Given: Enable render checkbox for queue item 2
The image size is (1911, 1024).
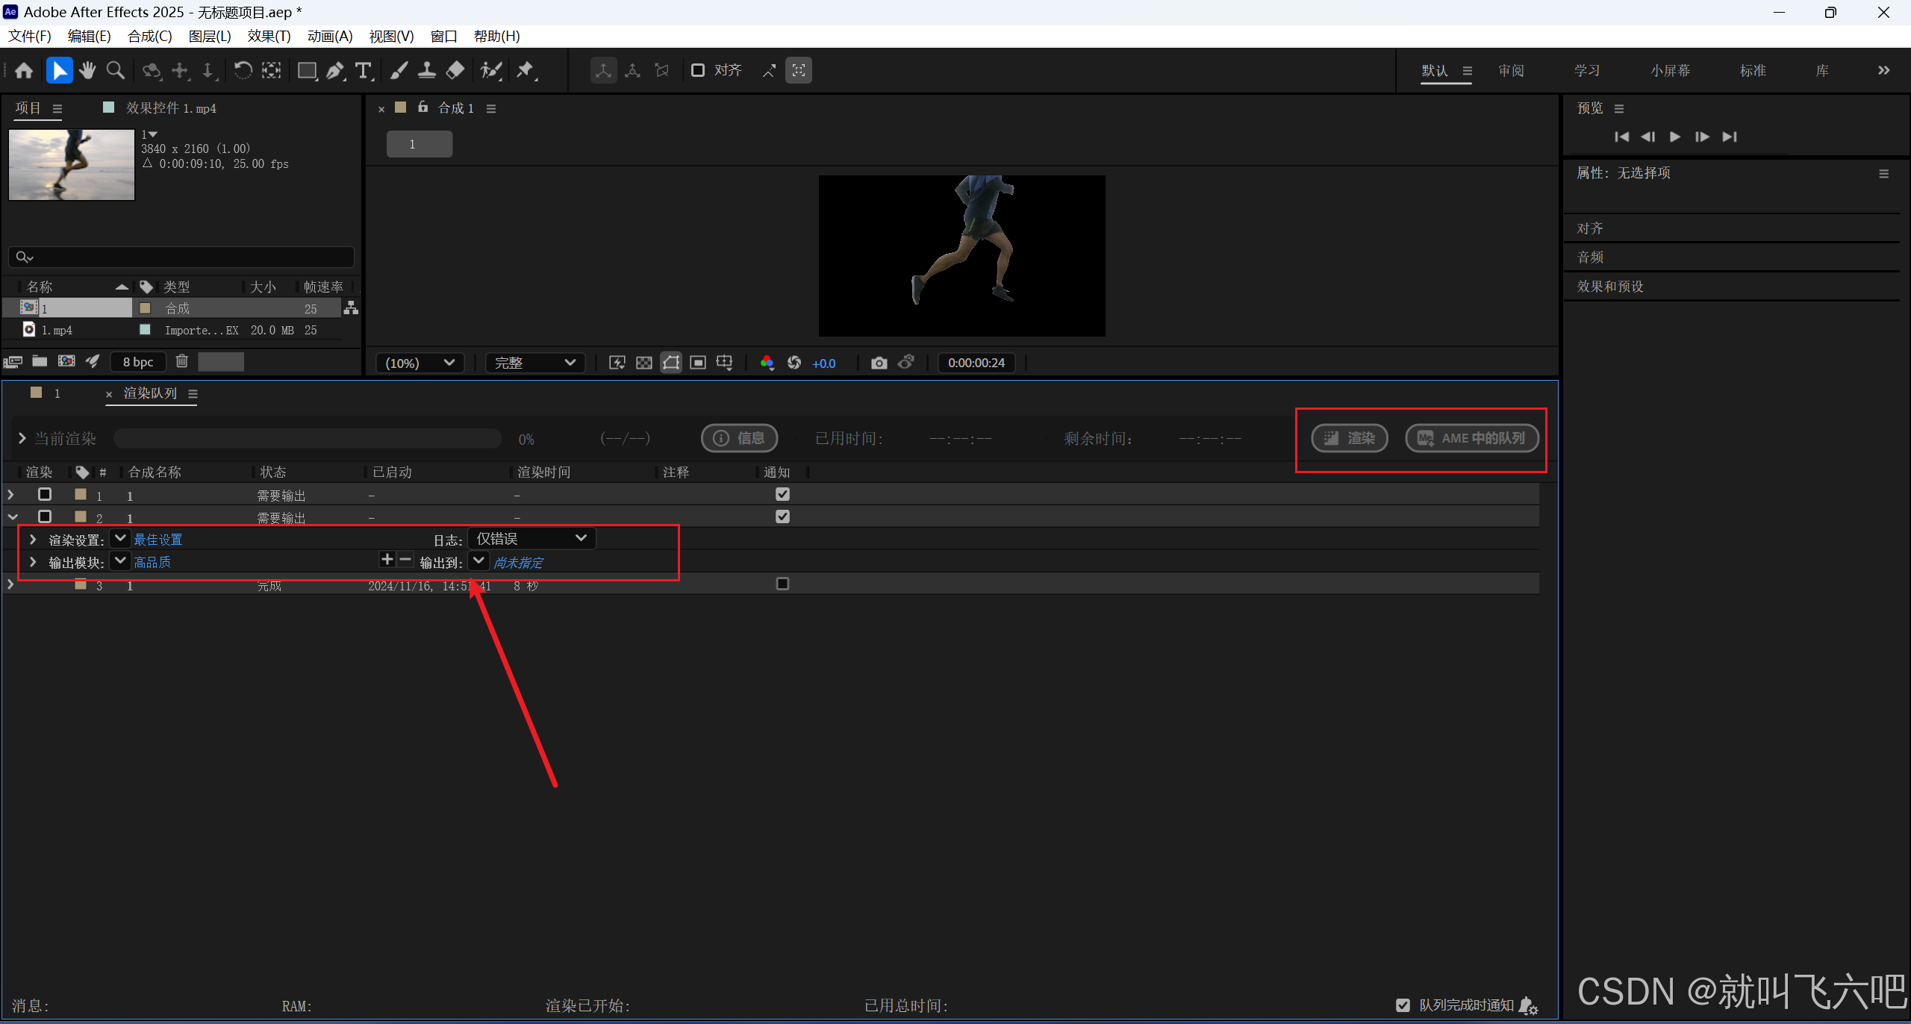Looking at the screenshot, I should point(45,516).
